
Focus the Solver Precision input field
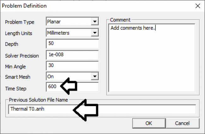(72, 55)
